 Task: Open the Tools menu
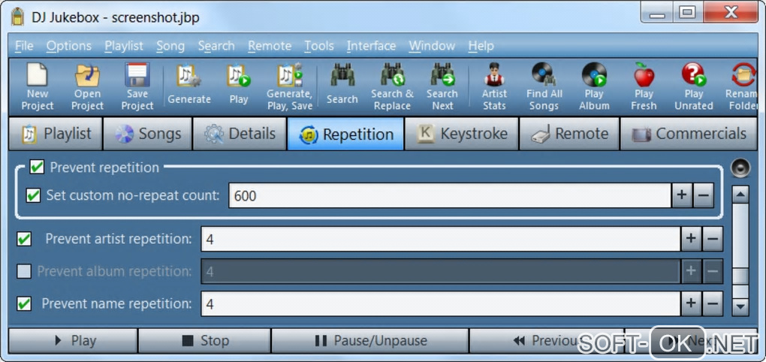tap(319, 46)
